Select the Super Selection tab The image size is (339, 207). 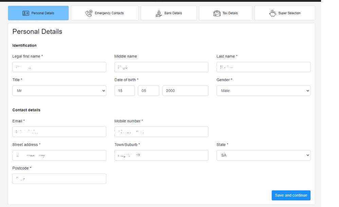pyautogui.click(x=285, y=13)
